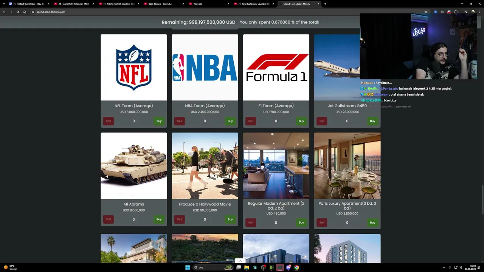Open the Windows Start menu

pyautogui.click(x=188, y=267)
